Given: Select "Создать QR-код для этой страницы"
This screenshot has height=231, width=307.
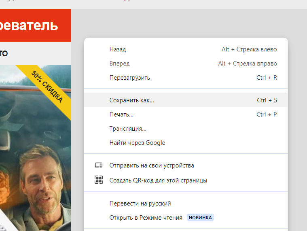Looking at the screenshot, I should pyautogui.click(x=186, y=180).
